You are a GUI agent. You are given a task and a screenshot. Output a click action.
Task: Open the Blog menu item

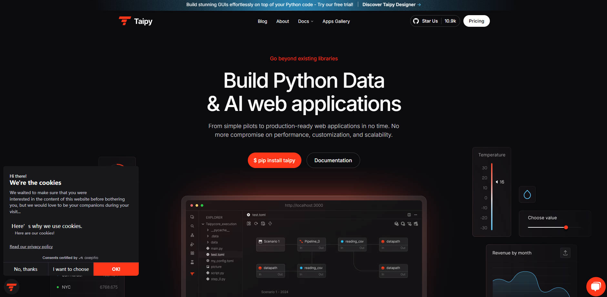(x=262, y=21)
